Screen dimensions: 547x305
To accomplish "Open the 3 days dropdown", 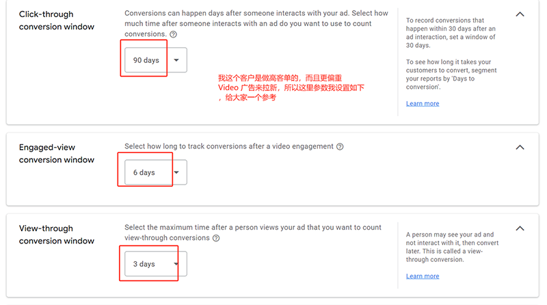I will (x=155, y=264).
